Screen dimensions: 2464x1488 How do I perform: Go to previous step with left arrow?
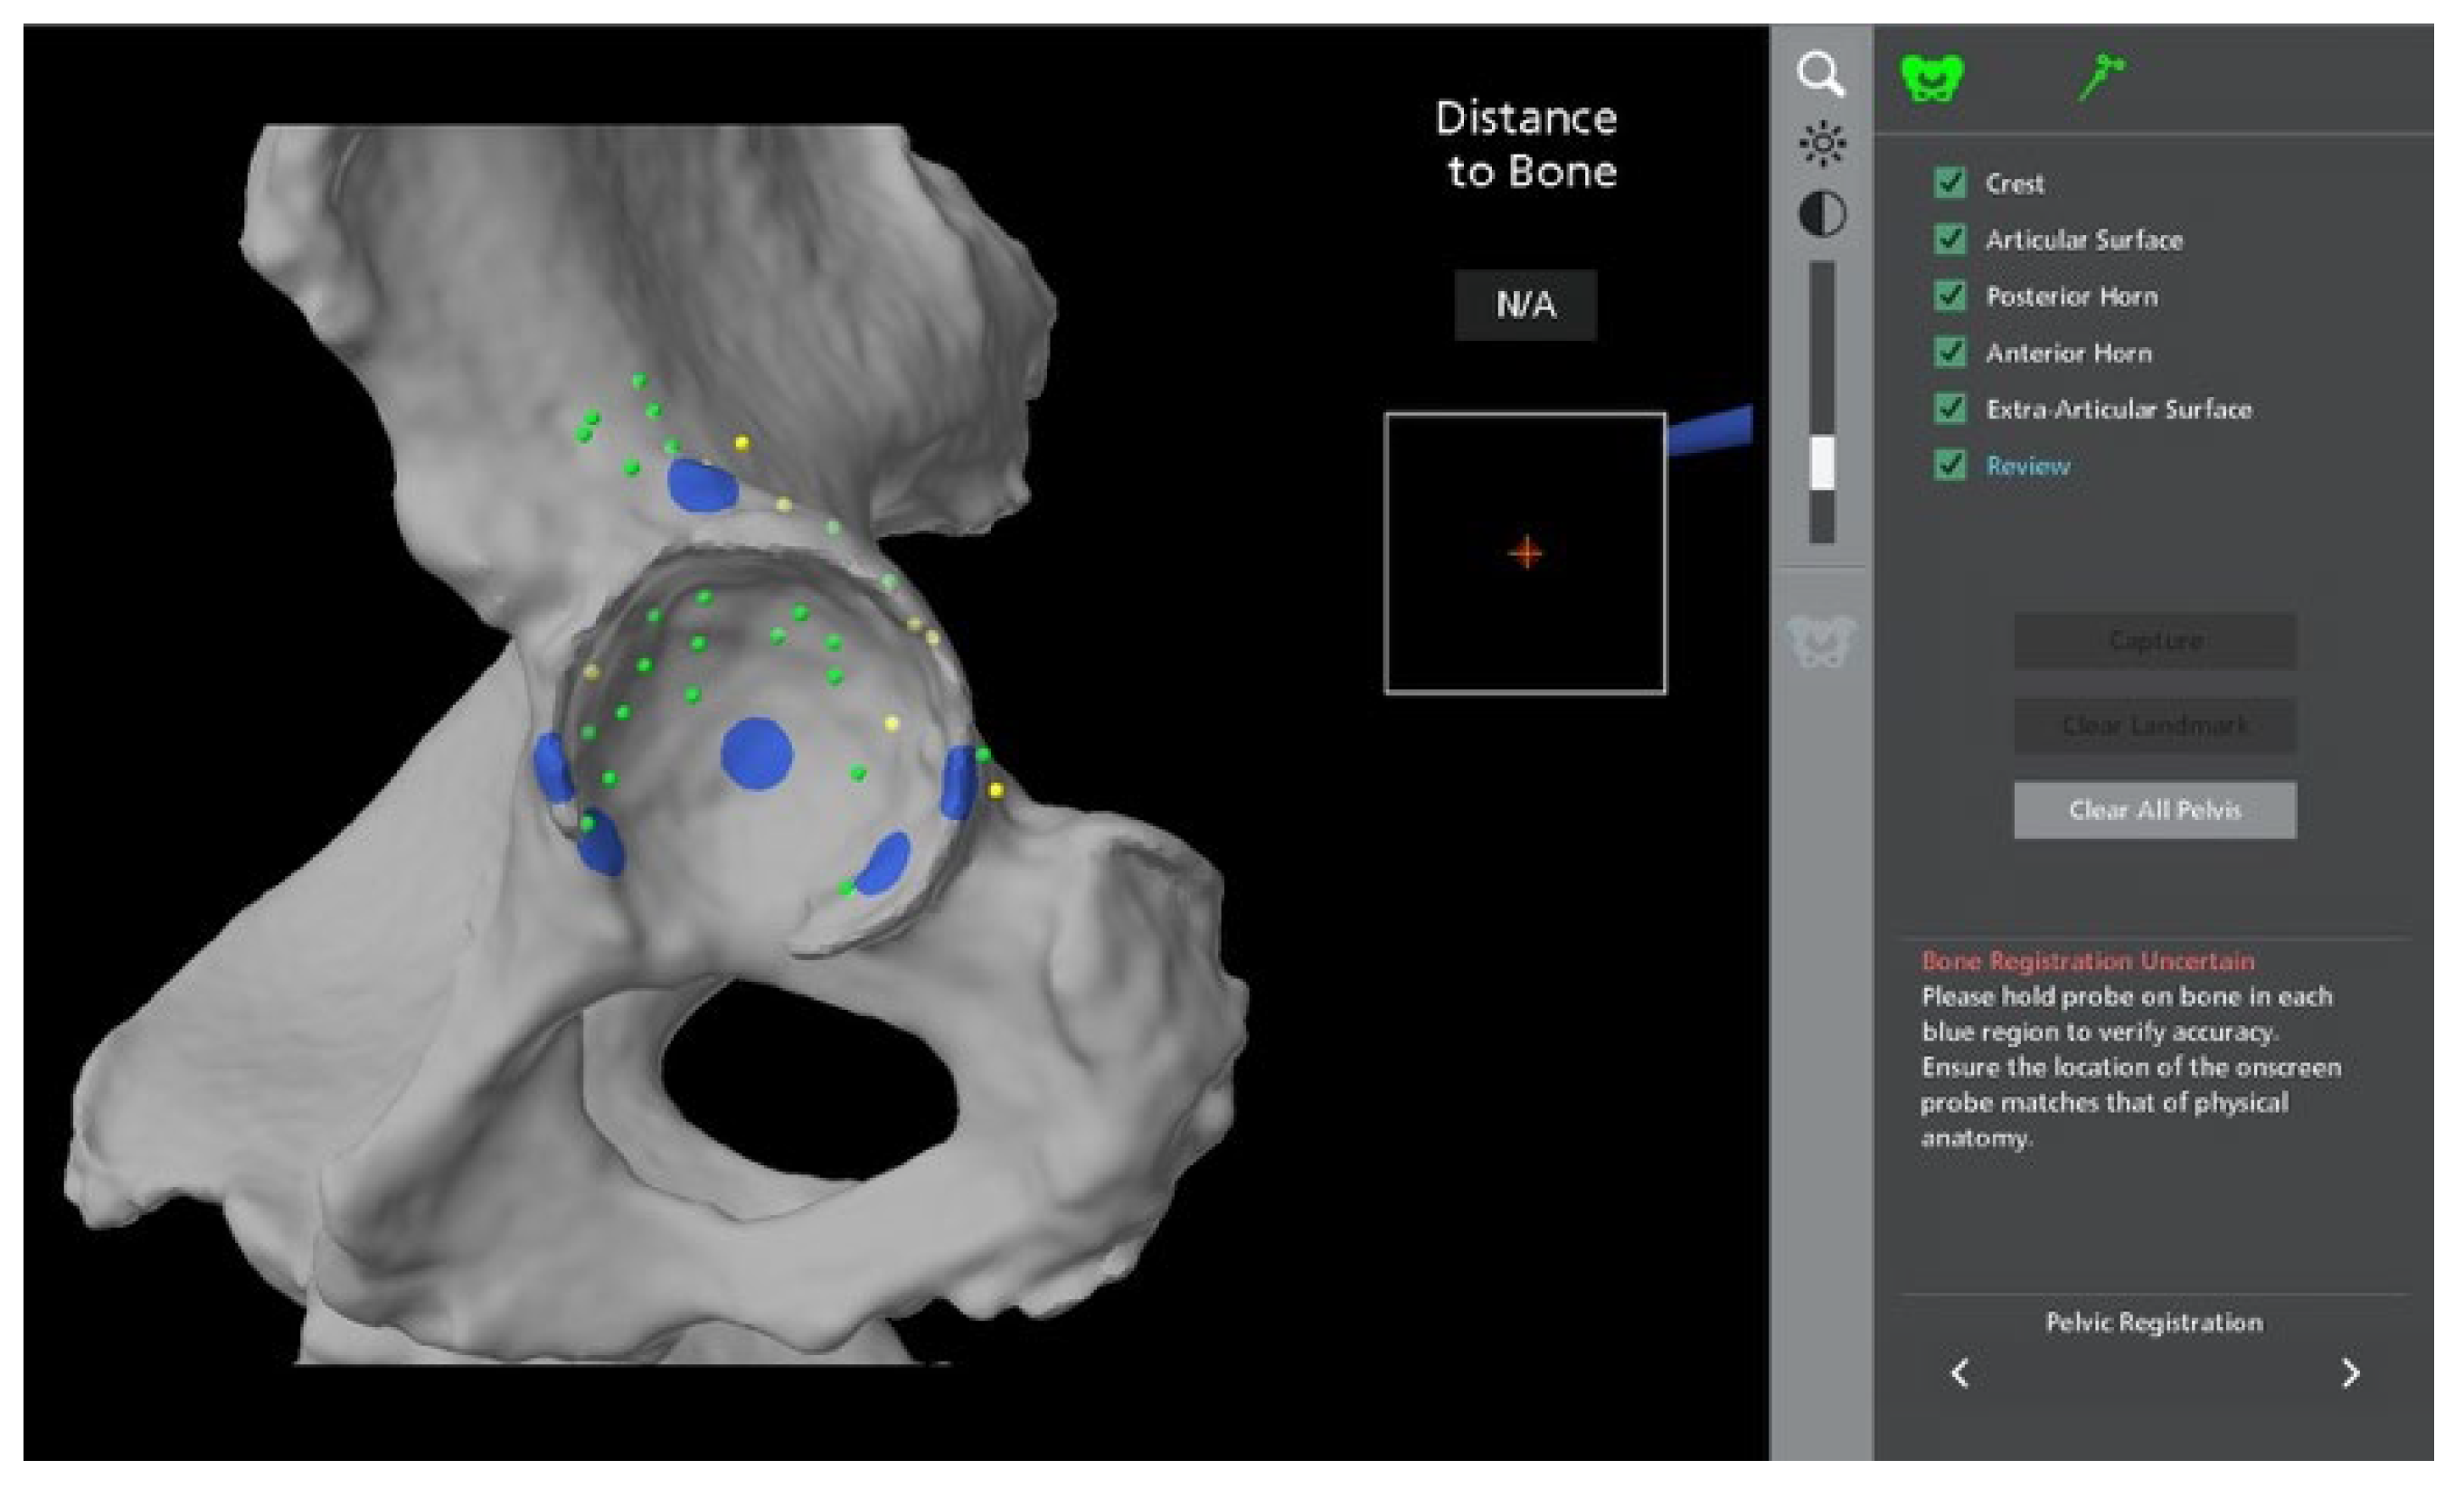pyautogui.click(x=1960, y=1373)
